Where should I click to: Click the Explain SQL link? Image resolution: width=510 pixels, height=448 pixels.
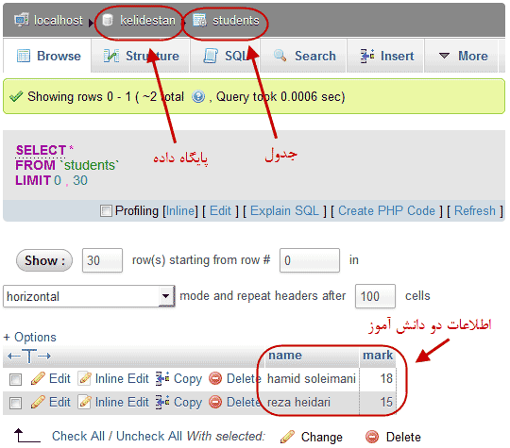(284, 211)
